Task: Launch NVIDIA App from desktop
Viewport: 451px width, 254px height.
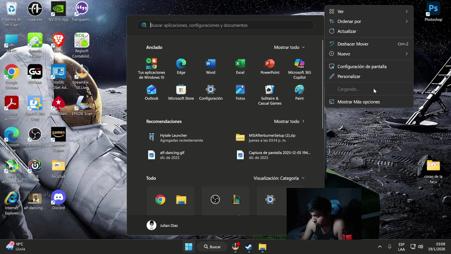Action: pyautogui.click(x=58, y=12)
